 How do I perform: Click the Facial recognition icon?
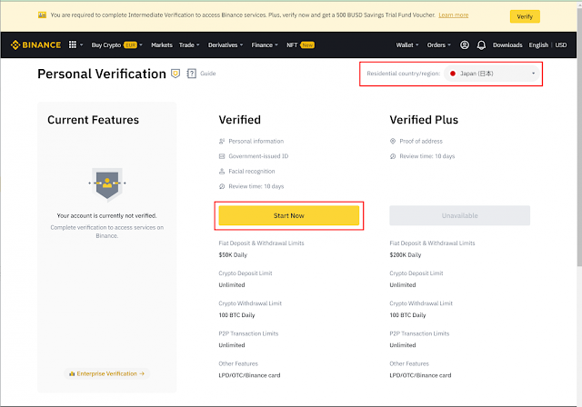(222, 172)
